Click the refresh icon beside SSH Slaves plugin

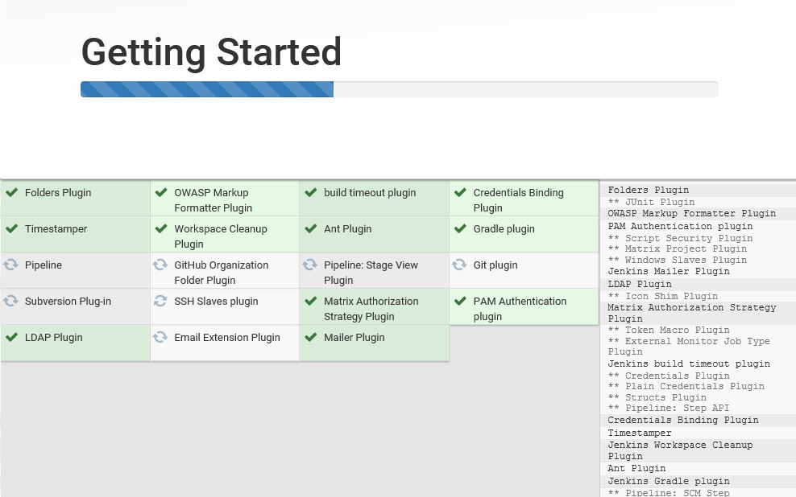(160, 301)
